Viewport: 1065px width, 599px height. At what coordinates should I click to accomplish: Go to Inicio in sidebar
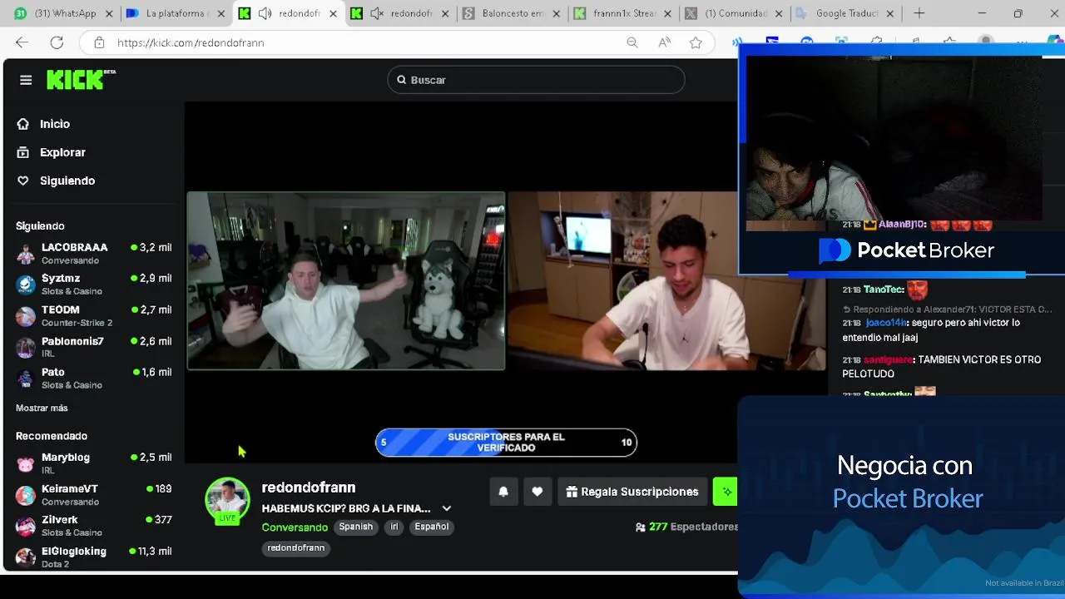point(54,124)
